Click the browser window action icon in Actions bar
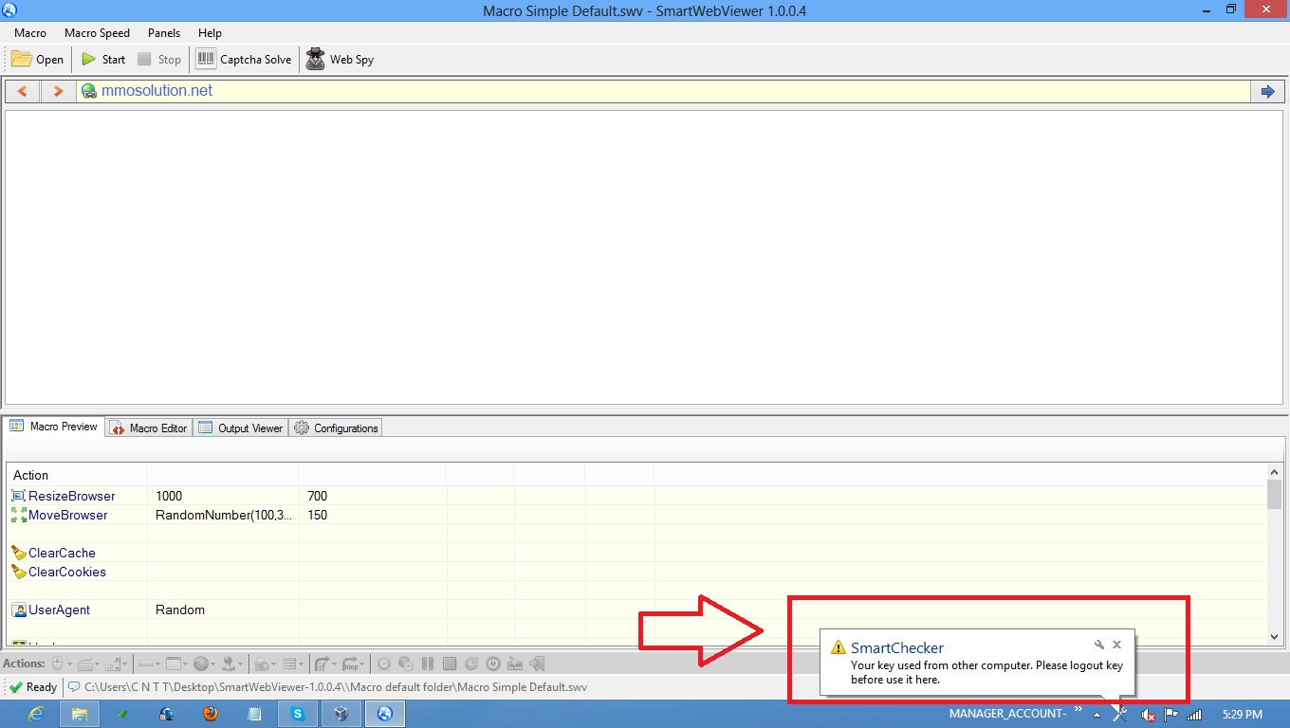1290x728 pixels. point(174,664)
